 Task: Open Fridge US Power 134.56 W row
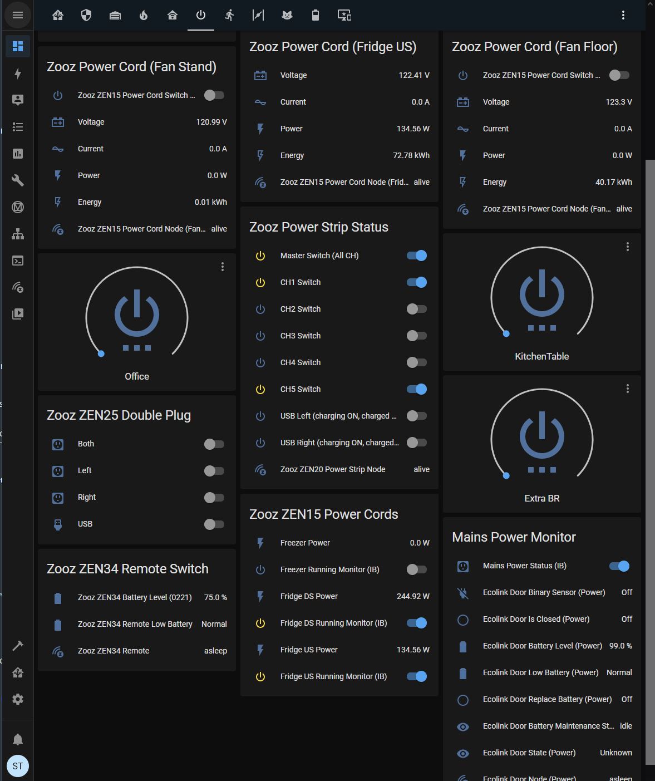coord(339,650)
